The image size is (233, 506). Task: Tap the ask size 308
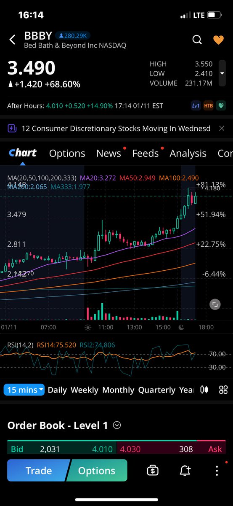click(x=186, y=449)
